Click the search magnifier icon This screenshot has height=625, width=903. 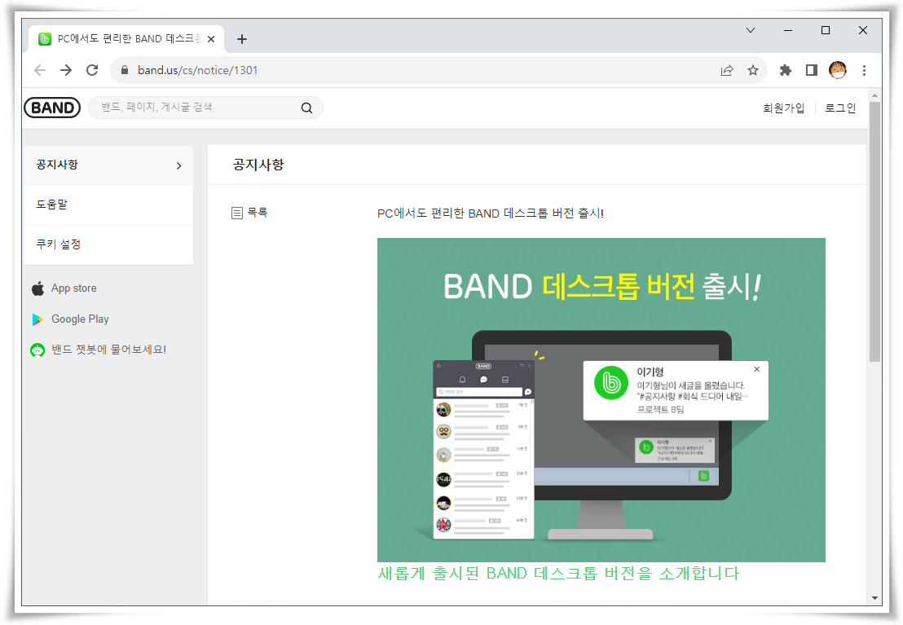click(307, 108)
